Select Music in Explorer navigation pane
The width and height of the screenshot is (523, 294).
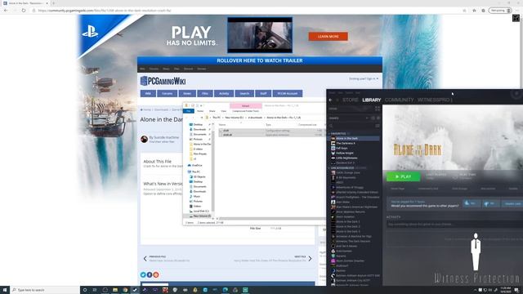[197, 196]
